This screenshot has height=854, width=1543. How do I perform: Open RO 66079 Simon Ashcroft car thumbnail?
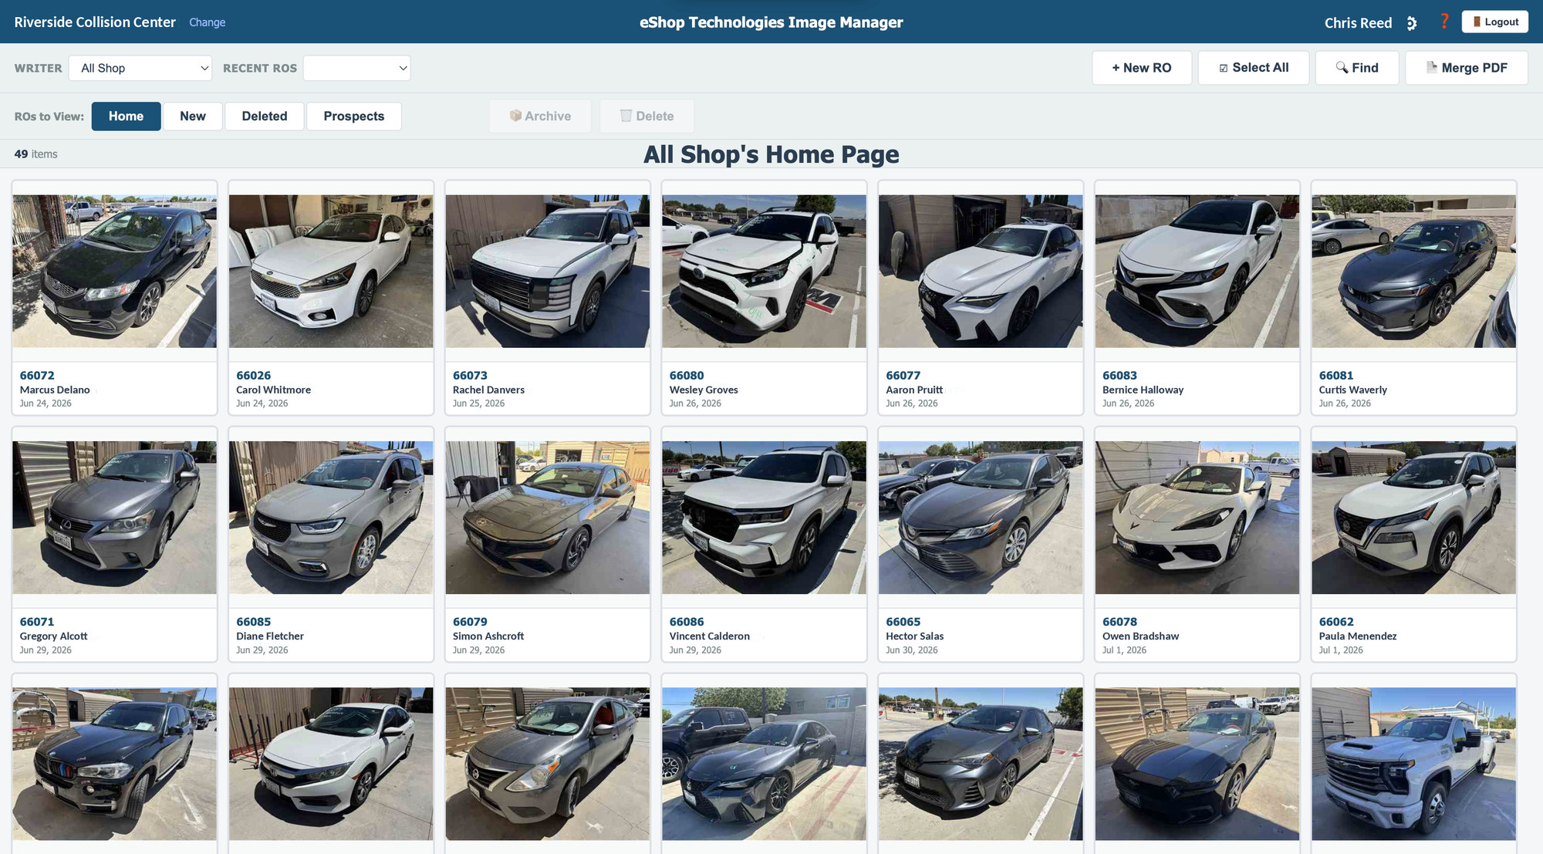click(548, 518)
